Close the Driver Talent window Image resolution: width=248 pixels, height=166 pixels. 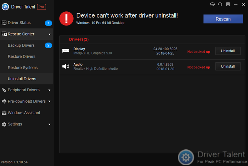tap(243, 4)
